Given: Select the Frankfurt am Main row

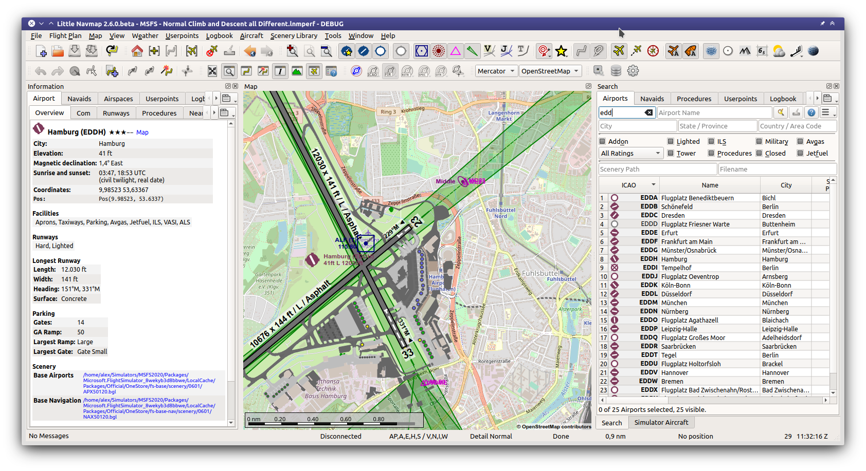Looking at the screenshot, I should pyautogui.click(x=714, y=241).
